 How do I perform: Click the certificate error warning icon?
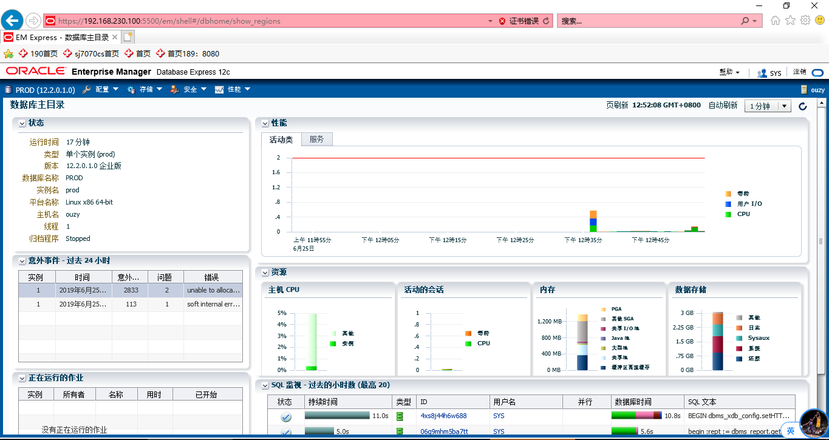pyautogui.click(x=502, y=21)
